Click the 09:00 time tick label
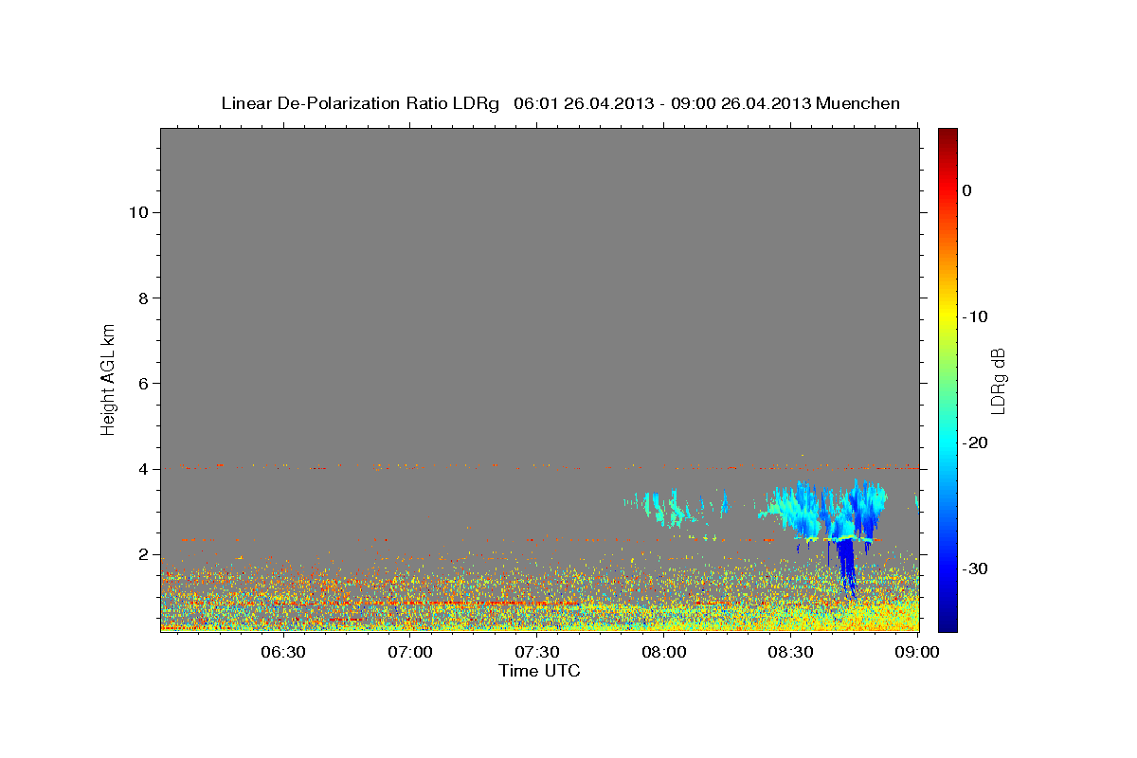The width and height of the screenshot is (1137, 758). point(916,653)
